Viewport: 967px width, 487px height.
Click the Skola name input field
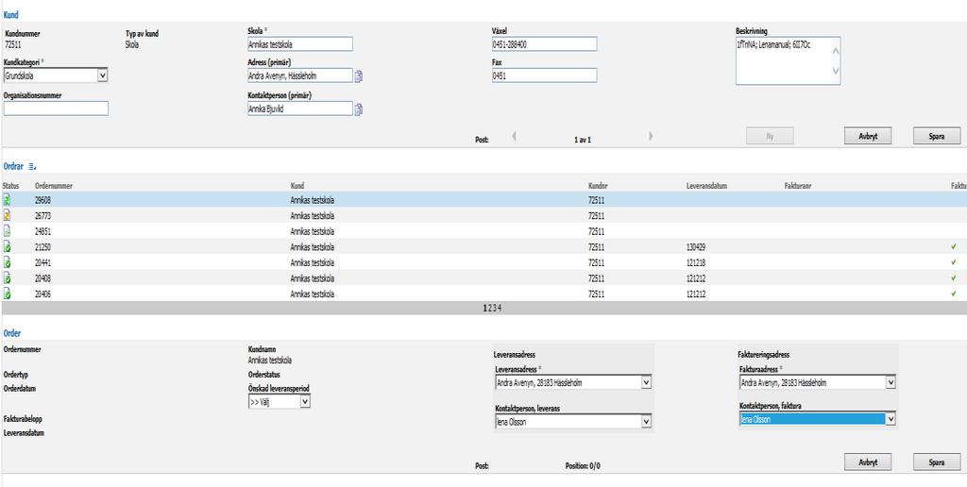(299, 43)
